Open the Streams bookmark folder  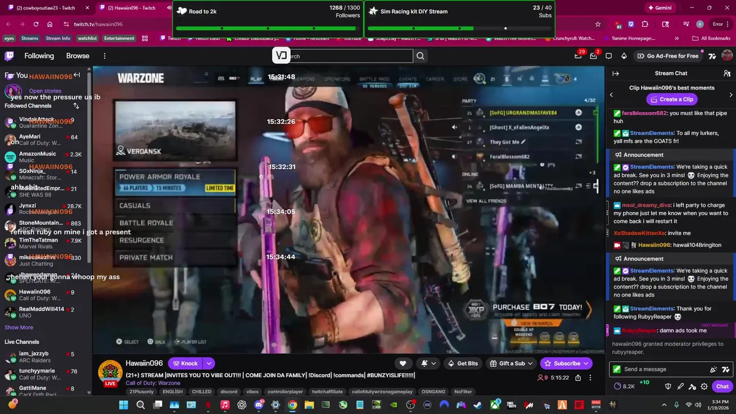click(29, 39)
